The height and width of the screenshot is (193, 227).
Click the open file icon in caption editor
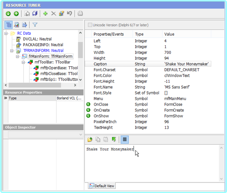(90, 139)
